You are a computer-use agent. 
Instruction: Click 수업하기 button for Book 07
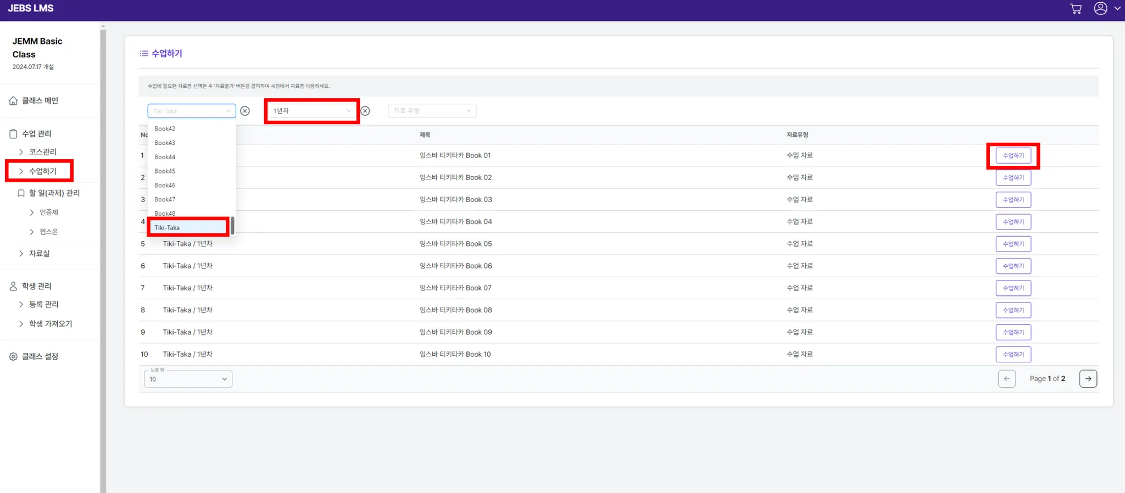coord(1013,288)
